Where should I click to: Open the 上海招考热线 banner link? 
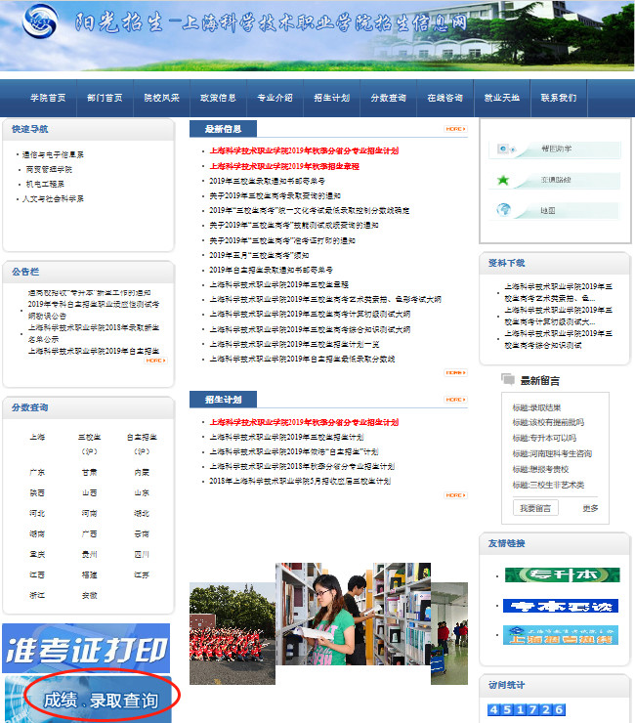pos(561,635)
